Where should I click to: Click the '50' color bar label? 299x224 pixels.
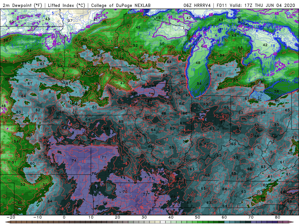pyautogui.click(x=198, y=217)
